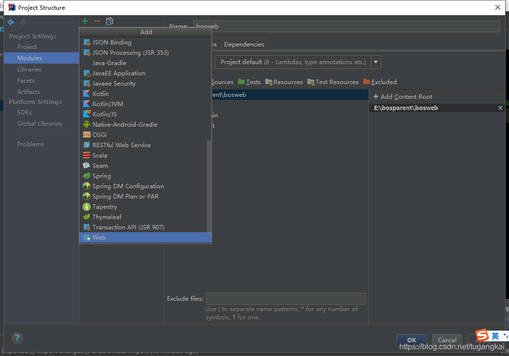Select Seam framework entry
The width and height of the screenshot is (509, 356).
[x=143, y=166]
